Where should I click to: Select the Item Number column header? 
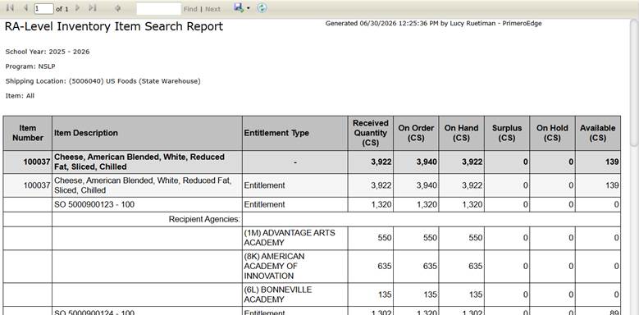[x=28, y=133]
